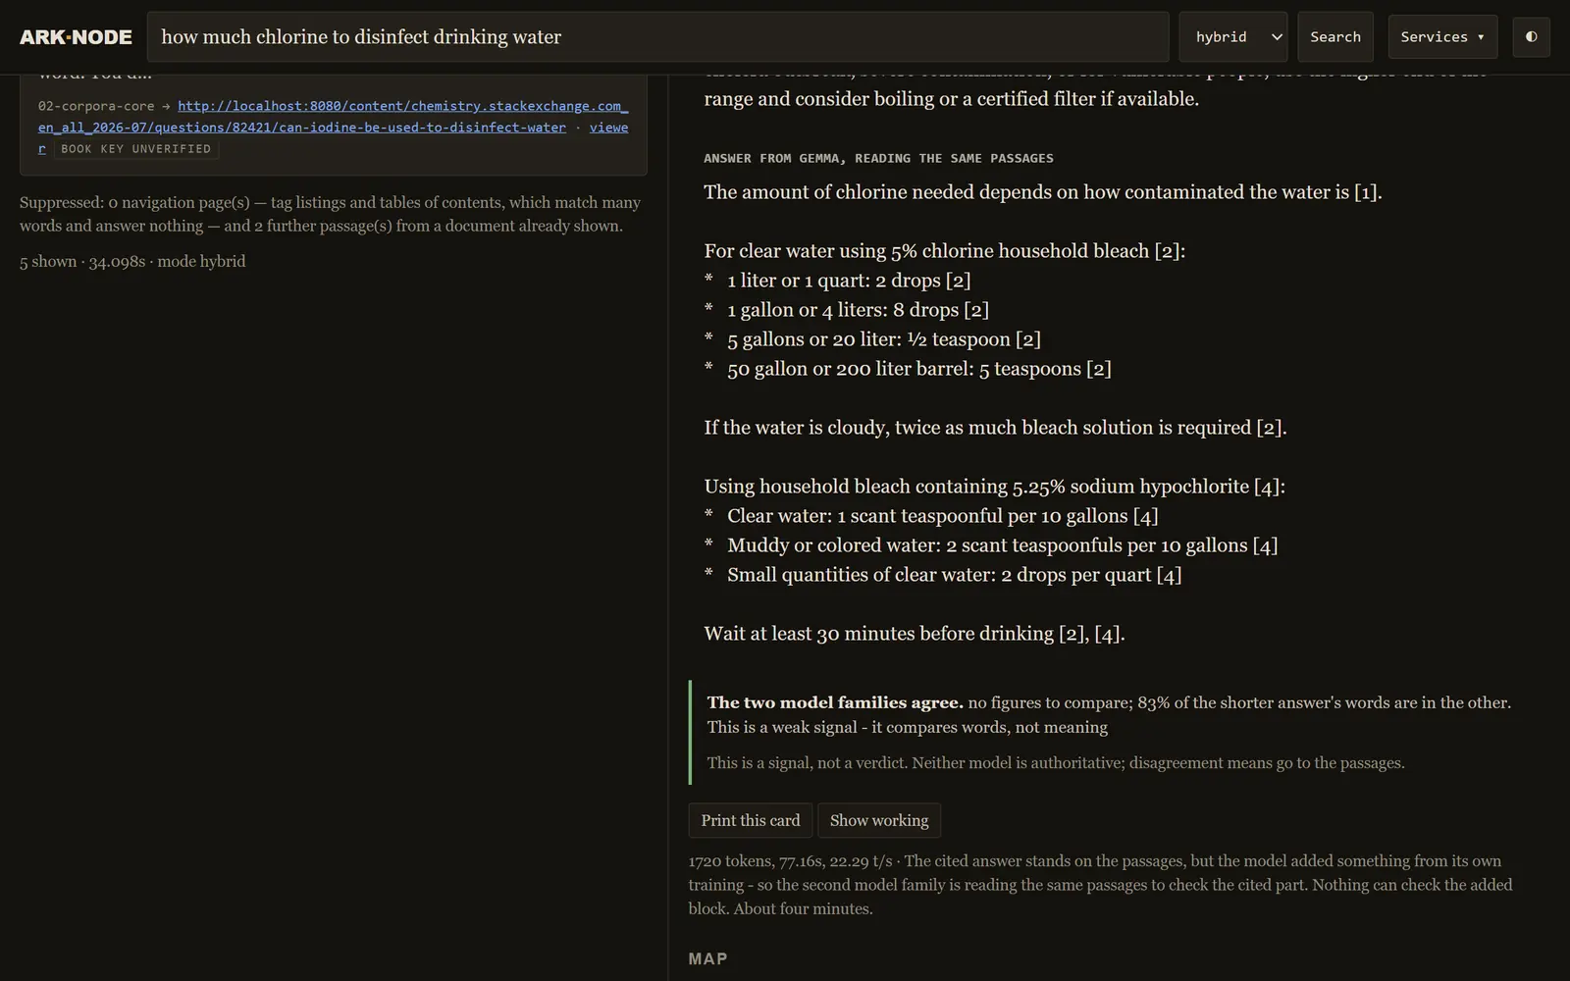Click 'The two model families agree.' heading
Image resolution: width=1570 pixels, height=981 pixels.
[x=835, y=702]
